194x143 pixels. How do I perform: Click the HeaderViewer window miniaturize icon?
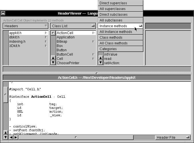3,13
